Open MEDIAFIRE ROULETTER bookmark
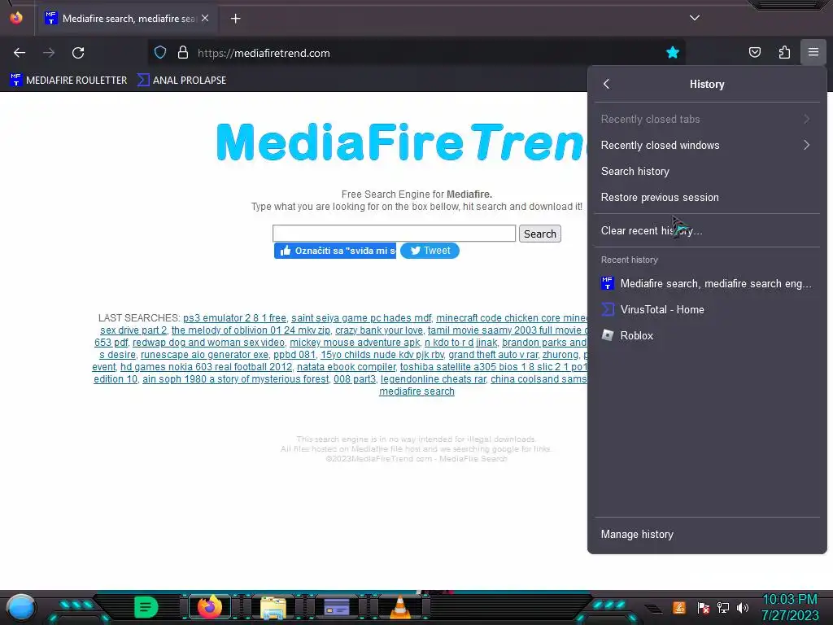 68,81
